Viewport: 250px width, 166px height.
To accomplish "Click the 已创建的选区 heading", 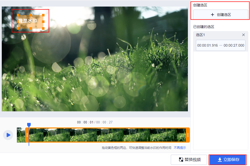I will (204, 27).
